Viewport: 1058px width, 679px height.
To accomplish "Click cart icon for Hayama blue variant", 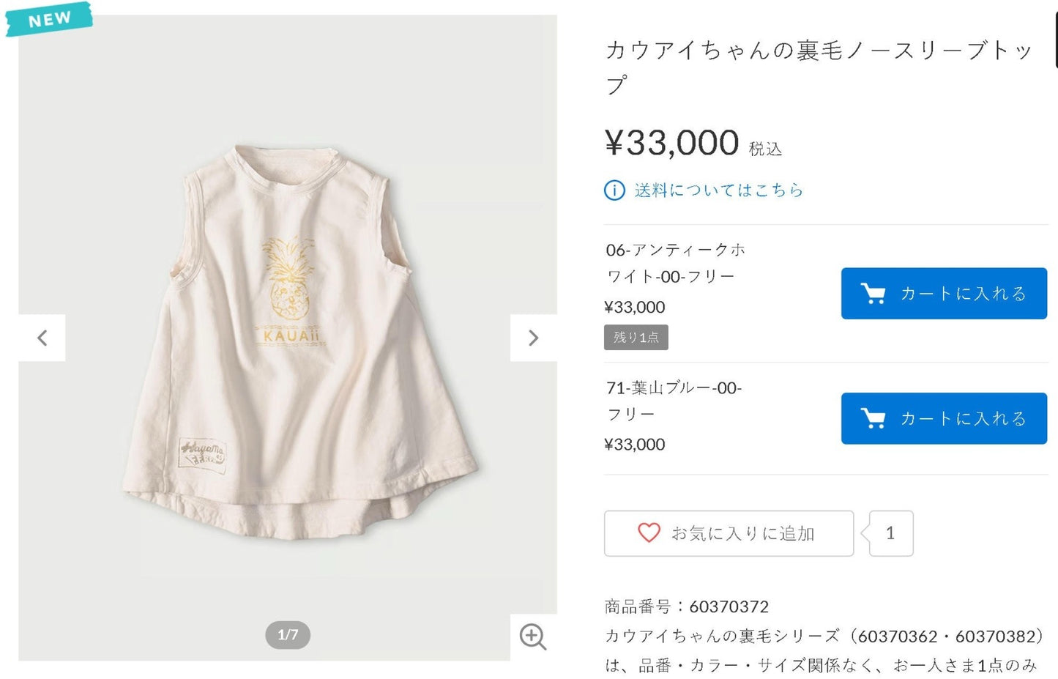I will click(873, 418).
